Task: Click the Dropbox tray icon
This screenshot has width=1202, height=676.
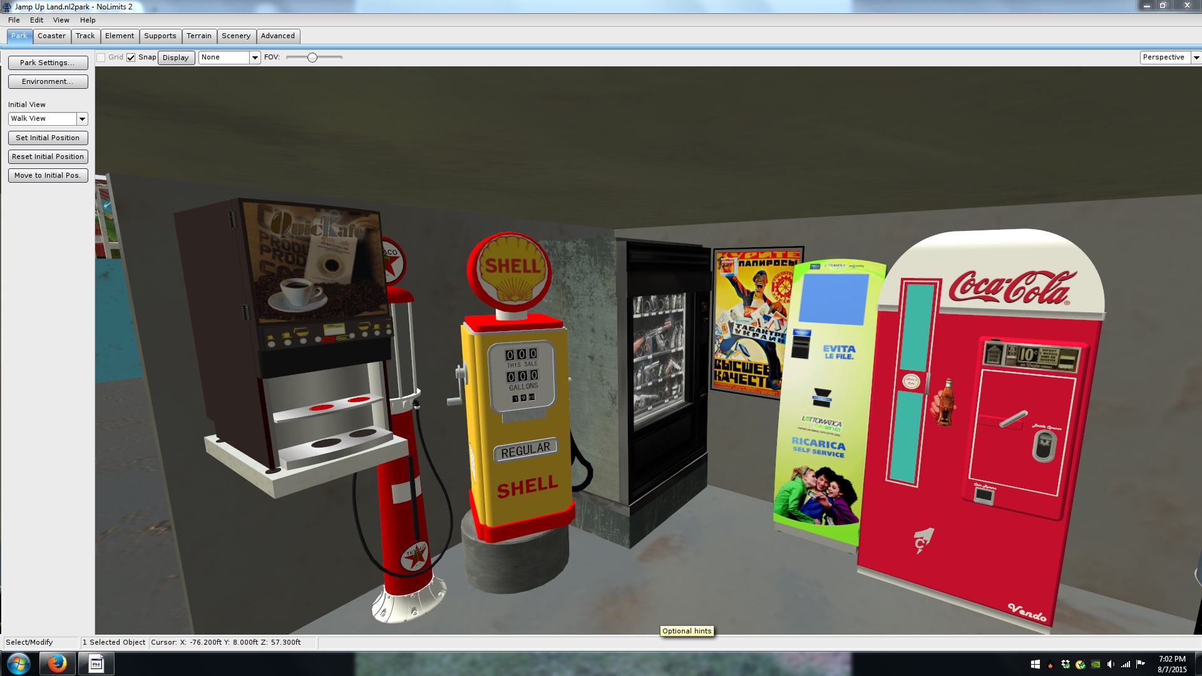Action: tap(1066, 664)
